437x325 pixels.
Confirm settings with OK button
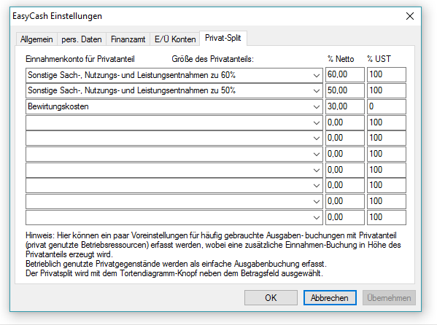point(271,298)
